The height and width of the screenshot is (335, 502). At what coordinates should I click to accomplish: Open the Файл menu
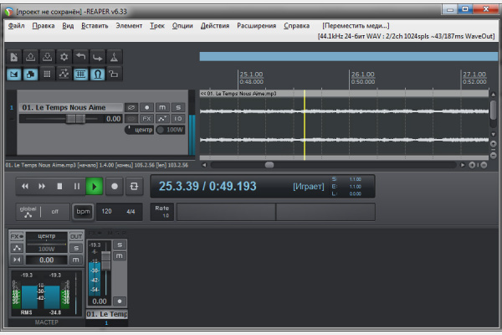[17, 26]
